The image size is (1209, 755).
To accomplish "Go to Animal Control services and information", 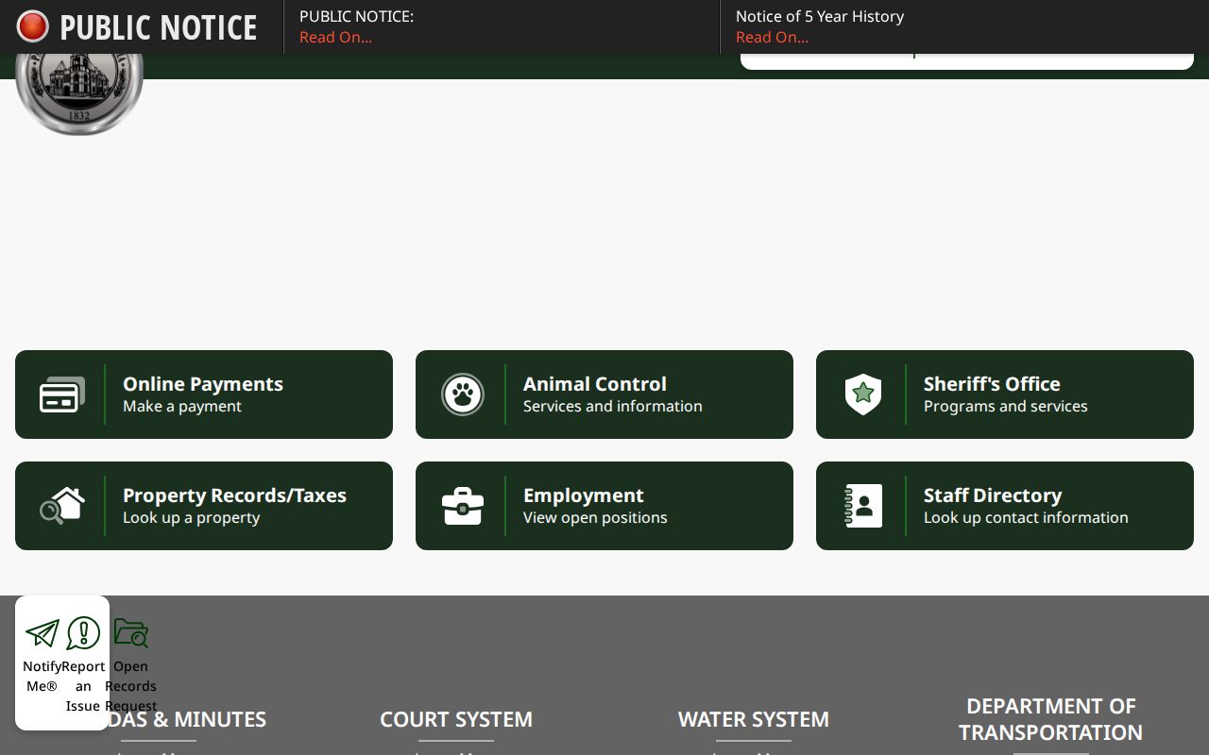I will point(604,394).
